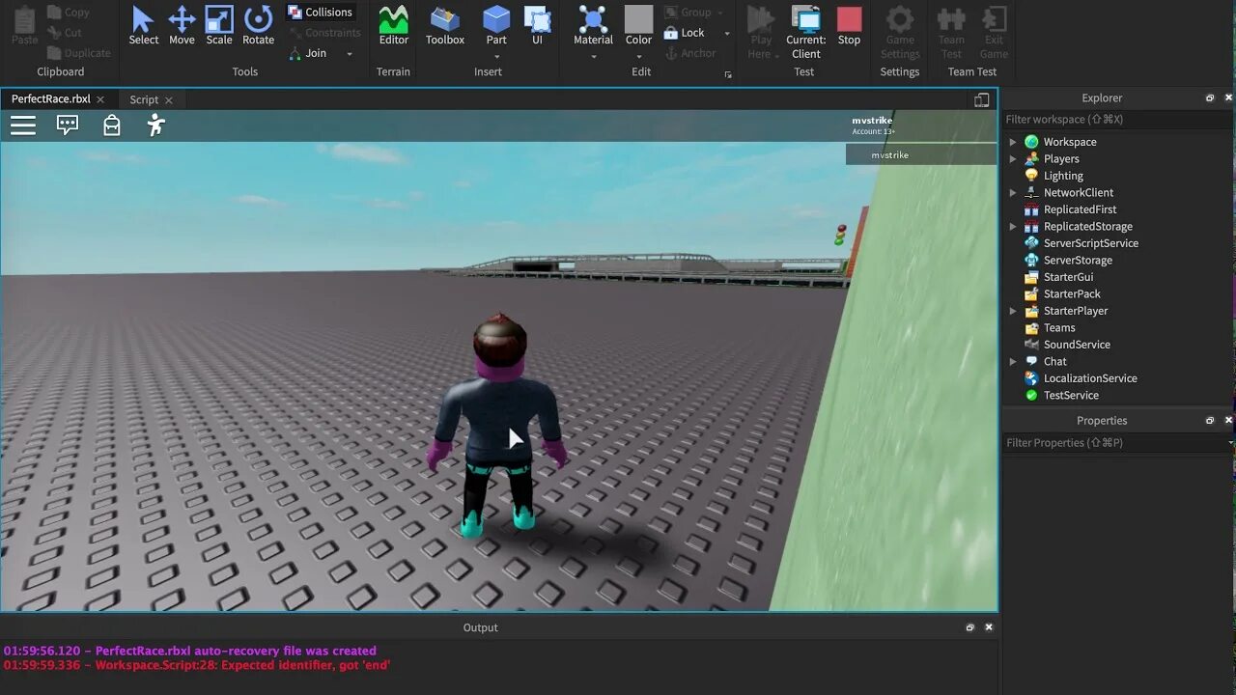1236x695 pixels.
Task: Toggle the Collisions option
Action: (x=321, y=13)
